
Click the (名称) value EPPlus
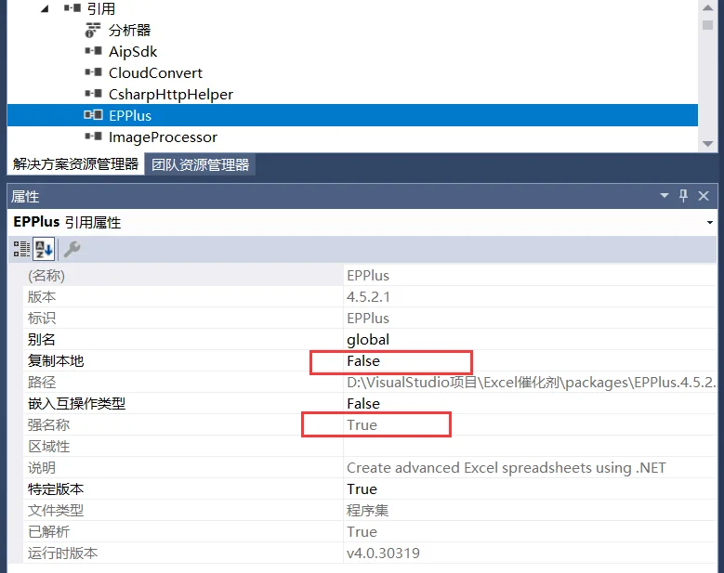pos(368,276)
